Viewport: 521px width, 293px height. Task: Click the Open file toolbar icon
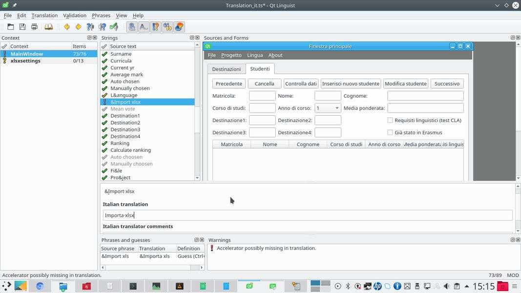point(11,27)
